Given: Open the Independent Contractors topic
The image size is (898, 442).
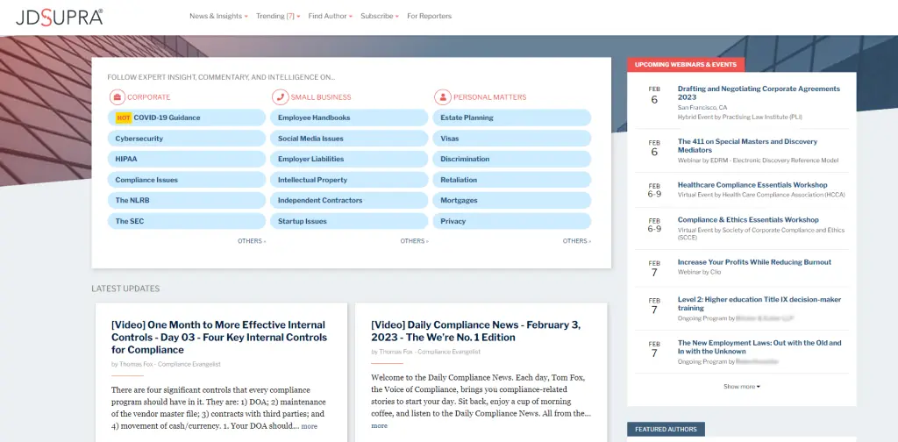Looking at the screenshot, I should (349, 200).
